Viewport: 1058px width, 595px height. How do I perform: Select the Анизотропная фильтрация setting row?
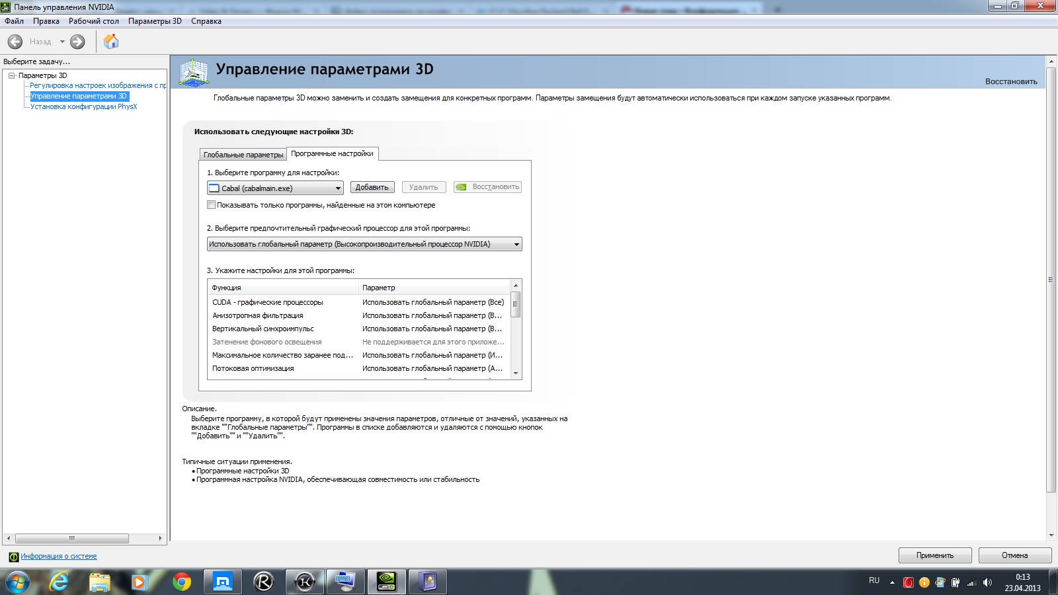[359, 315]
